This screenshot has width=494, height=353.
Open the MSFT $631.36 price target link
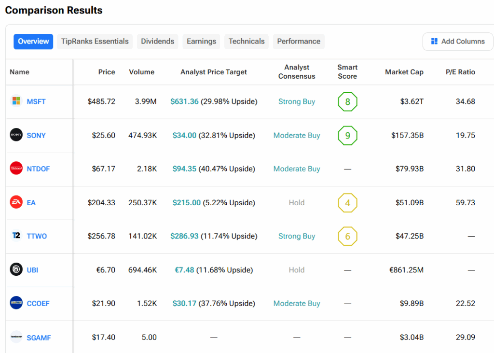point(184,101)
